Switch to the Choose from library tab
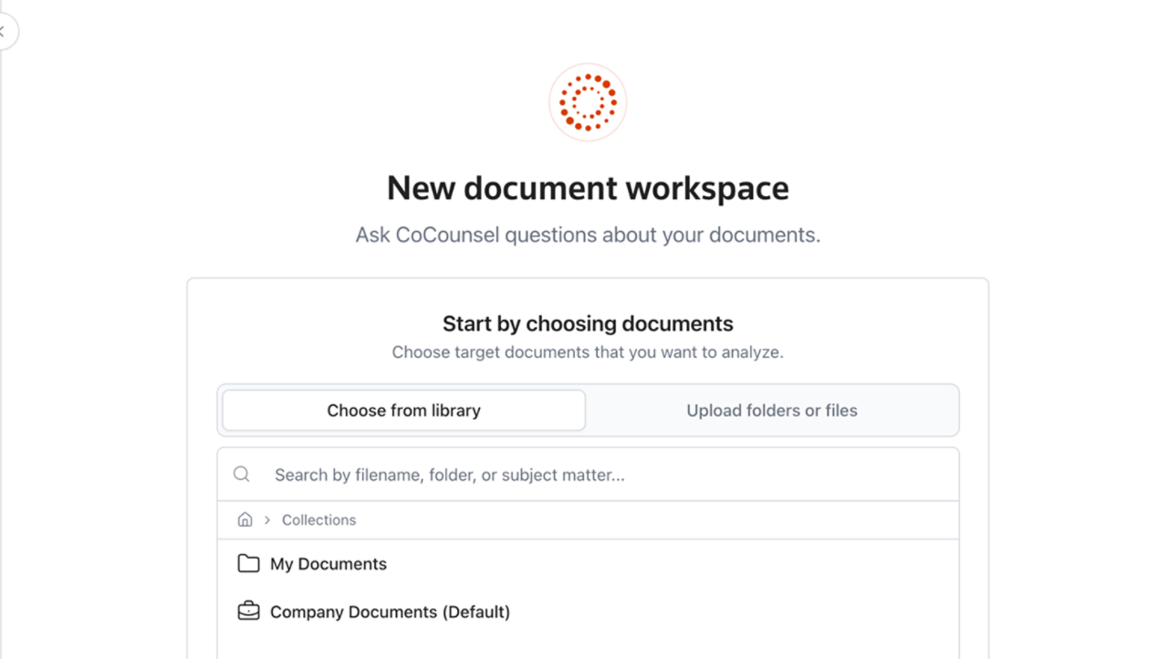This screenshot has height=659, width=1168. [x=403, y=411]
